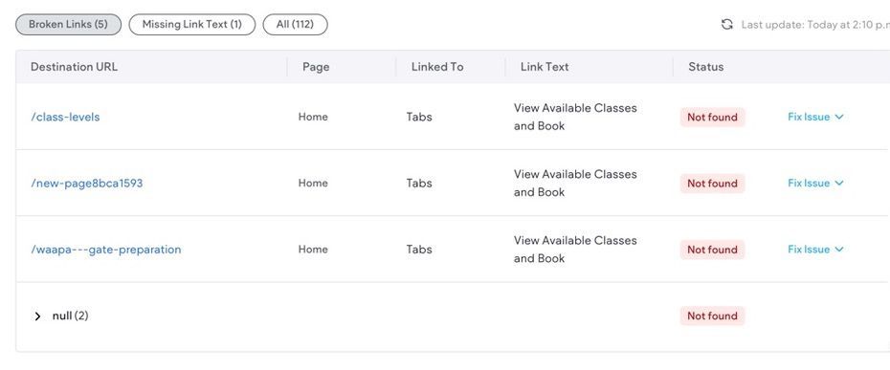Expand the null (2) group chevron

pos(37,316)
